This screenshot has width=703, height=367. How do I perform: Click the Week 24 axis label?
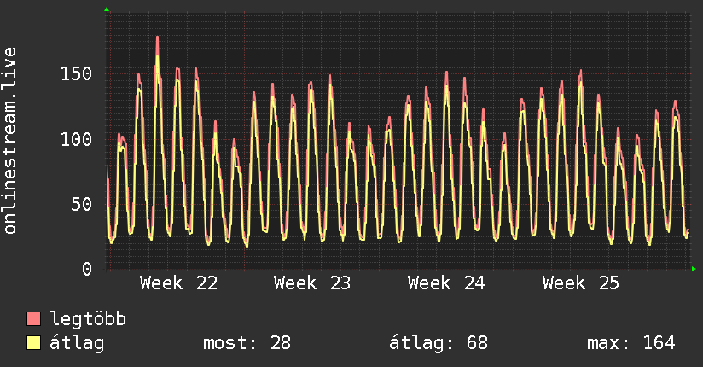[446, 283]
